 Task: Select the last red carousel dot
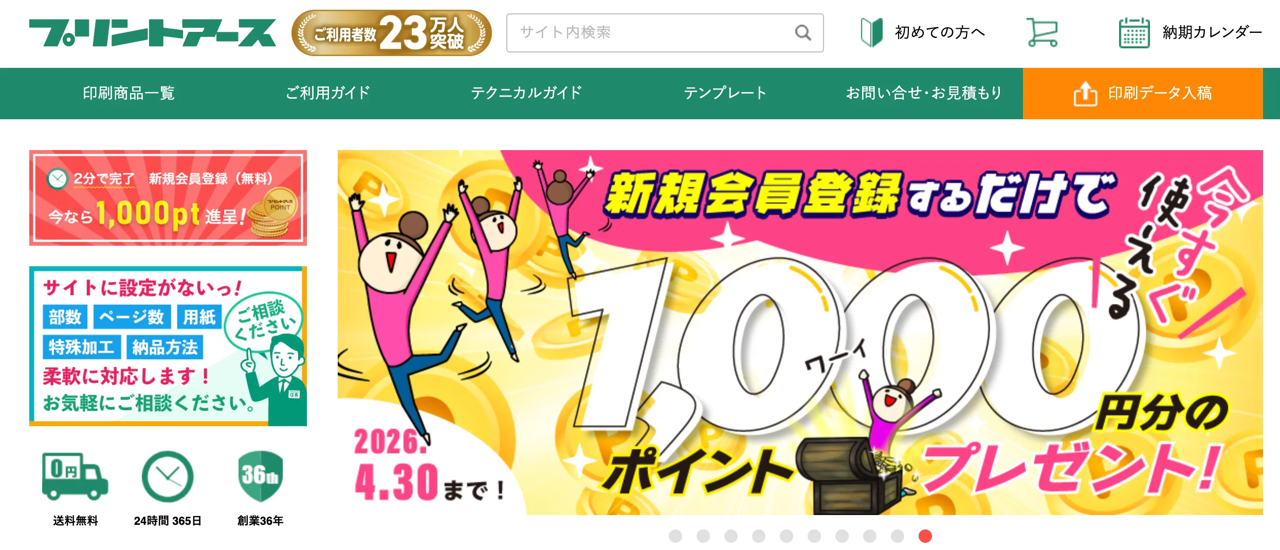(x=925, y=536)
